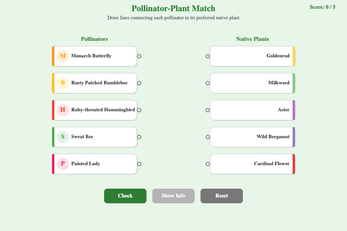The height and width of the screenshot is (231, 347).
Task: Select the Sweat Bee connector dot
Action: (x=139, y=137)
